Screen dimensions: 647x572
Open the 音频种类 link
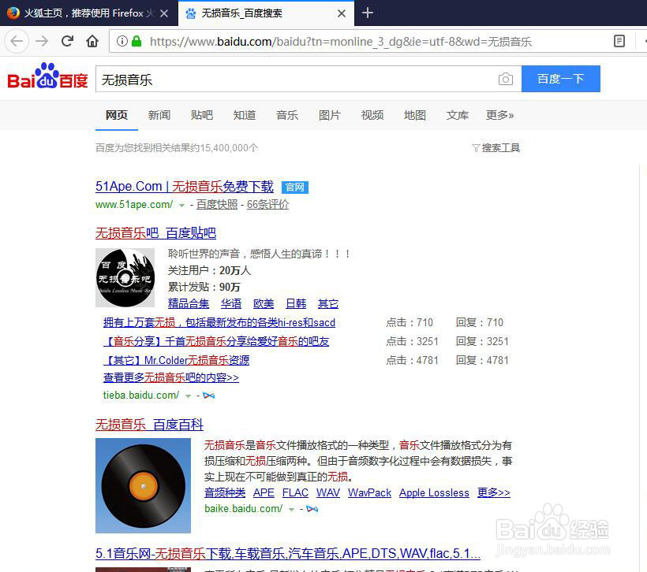(225, 493)
